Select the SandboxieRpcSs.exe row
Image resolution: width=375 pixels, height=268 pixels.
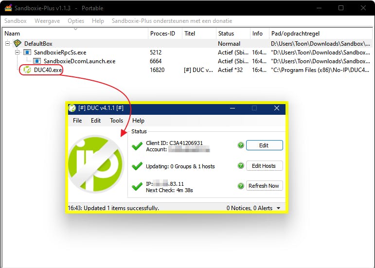click(x=188, y=53)
